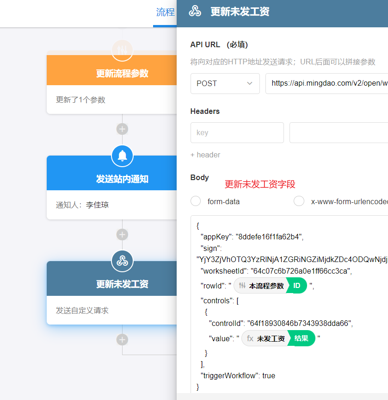This screenshot has width=388, height=400.
Task: Click the fx icon in 未发工资 tag
Action: tap(250, 338)
